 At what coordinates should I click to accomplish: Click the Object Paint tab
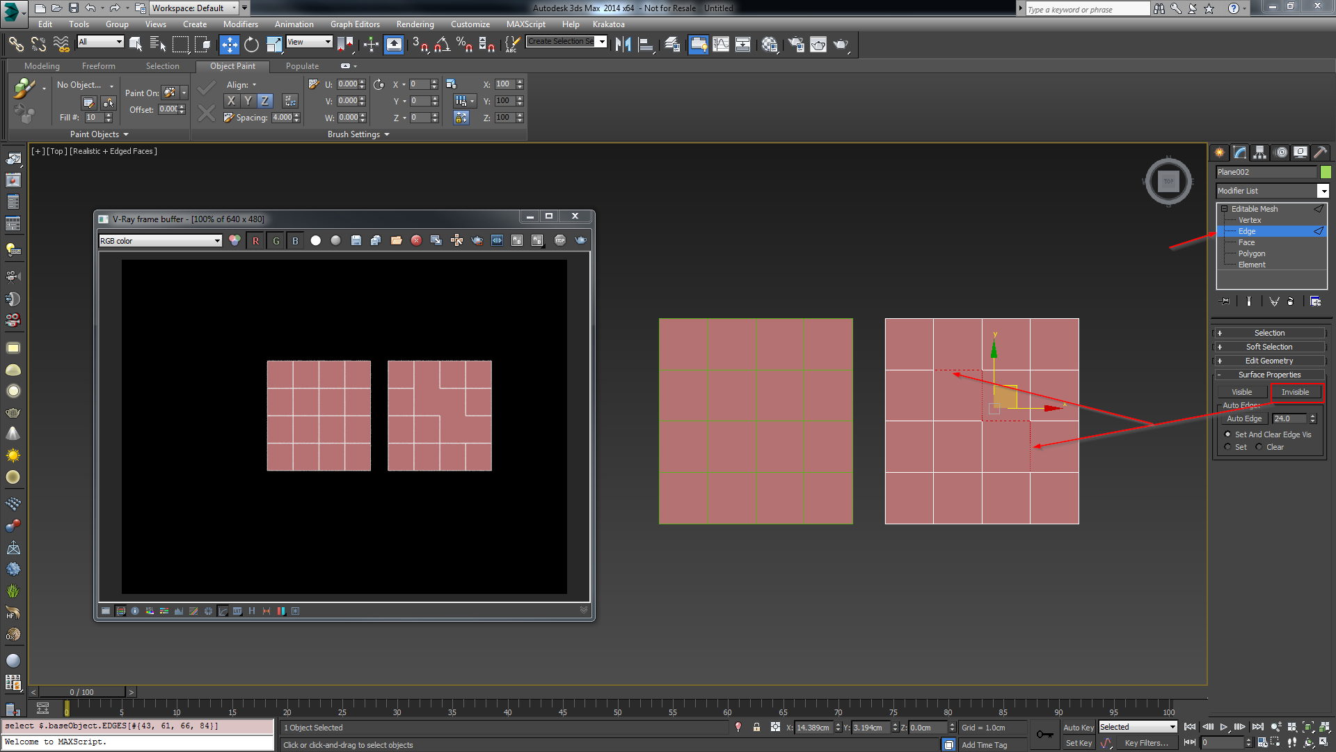[232, 65]
